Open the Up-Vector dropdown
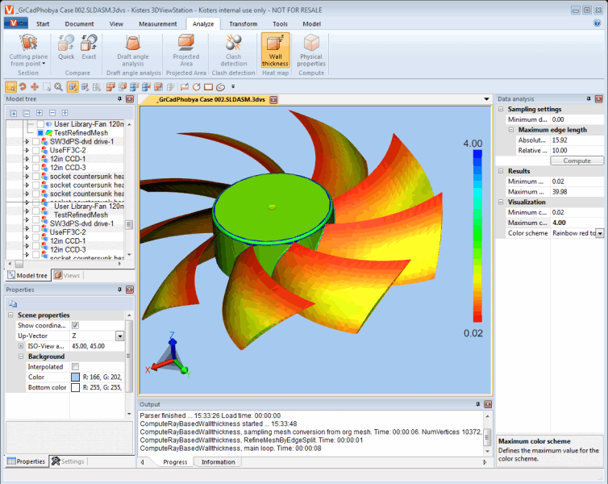Screen dimensions: 608x484 click(119, 336)
